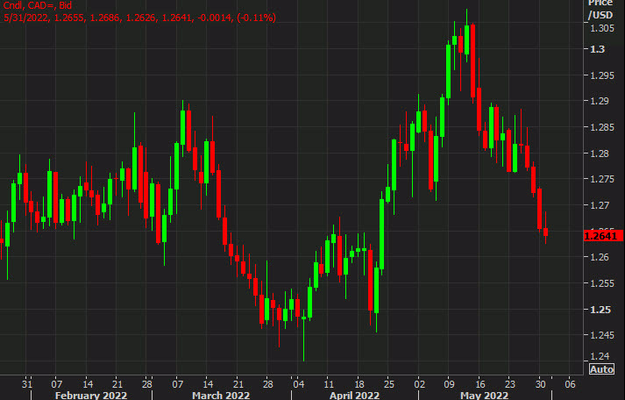The image size is (625, 400).
Task: Click the date label 06 at axis end
Action: coord(571,384)
